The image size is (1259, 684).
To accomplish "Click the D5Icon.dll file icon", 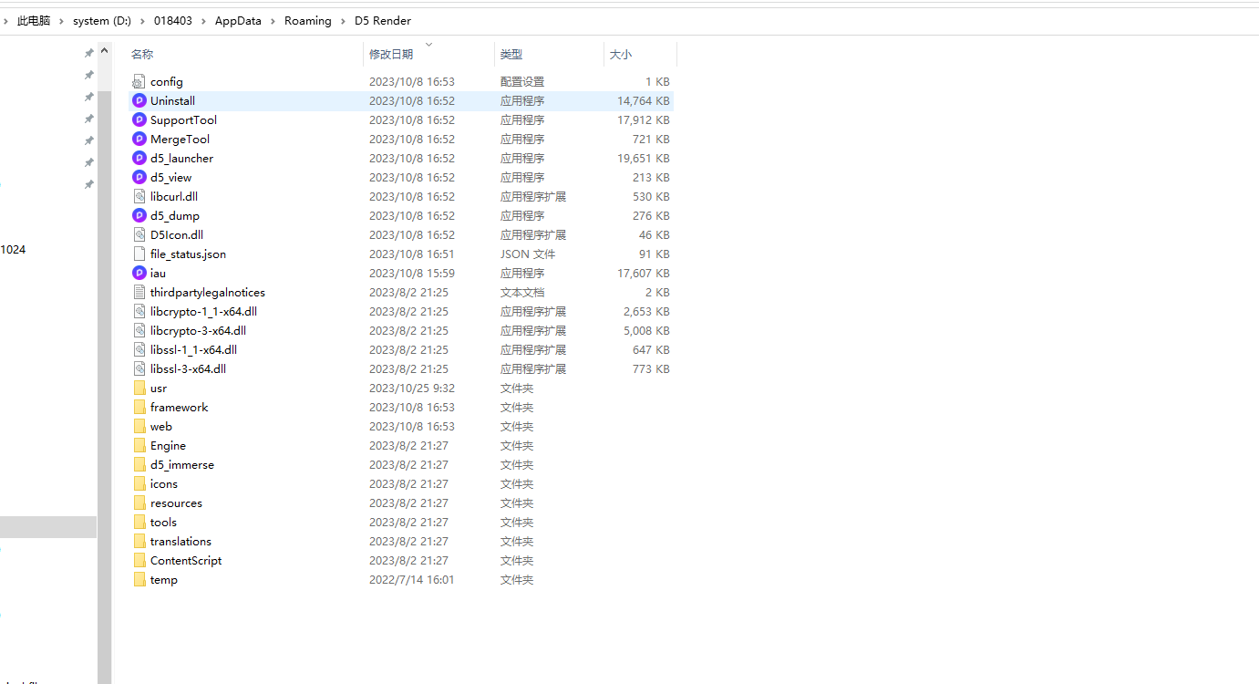I will [139, 235].
